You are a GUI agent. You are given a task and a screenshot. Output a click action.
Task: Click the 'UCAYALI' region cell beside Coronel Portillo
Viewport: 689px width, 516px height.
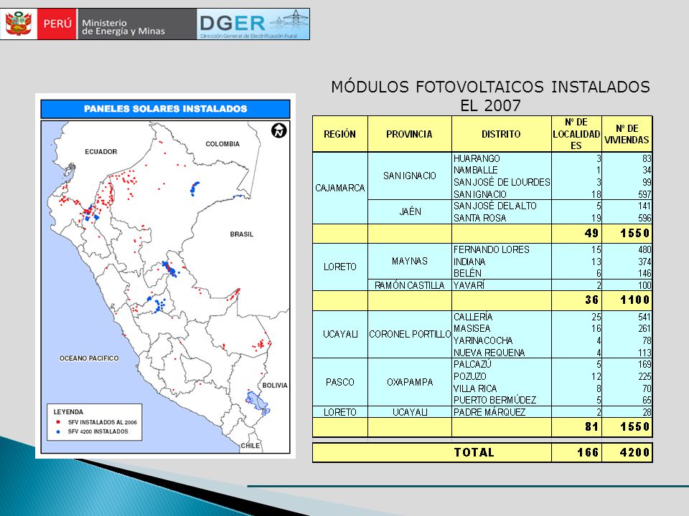[339, 335]
